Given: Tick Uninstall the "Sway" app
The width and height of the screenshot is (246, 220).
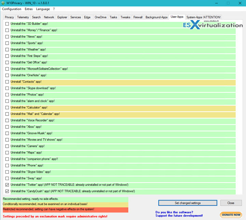Looking at the screenshot, I should point(7,178).
